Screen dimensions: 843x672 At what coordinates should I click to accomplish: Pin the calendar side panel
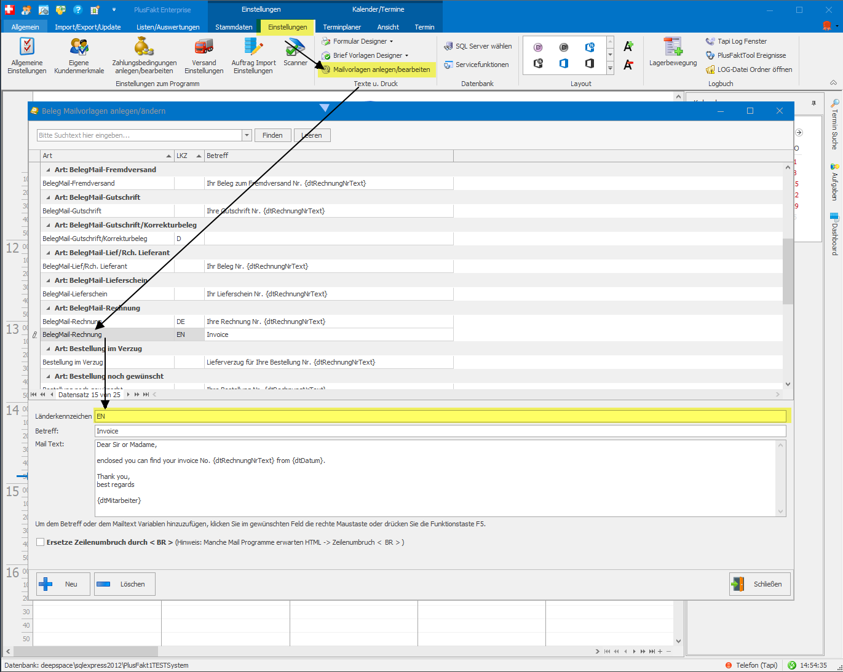coord(813,103)
